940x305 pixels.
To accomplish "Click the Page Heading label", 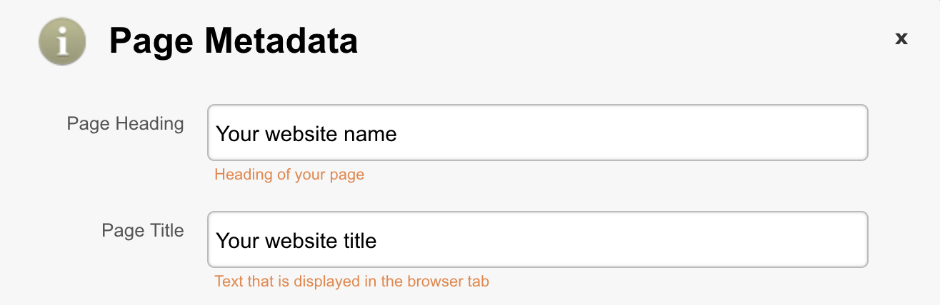I will point(125,124).
